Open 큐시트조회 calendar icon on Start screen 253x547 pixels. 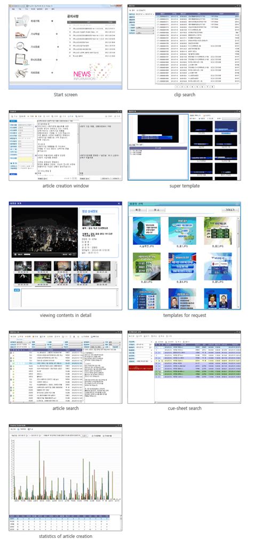tap(21, 60)
